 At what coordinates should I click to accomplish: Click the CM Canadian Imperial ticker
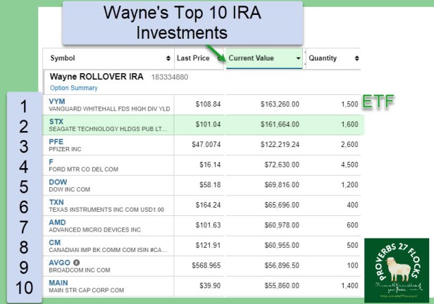54,241
